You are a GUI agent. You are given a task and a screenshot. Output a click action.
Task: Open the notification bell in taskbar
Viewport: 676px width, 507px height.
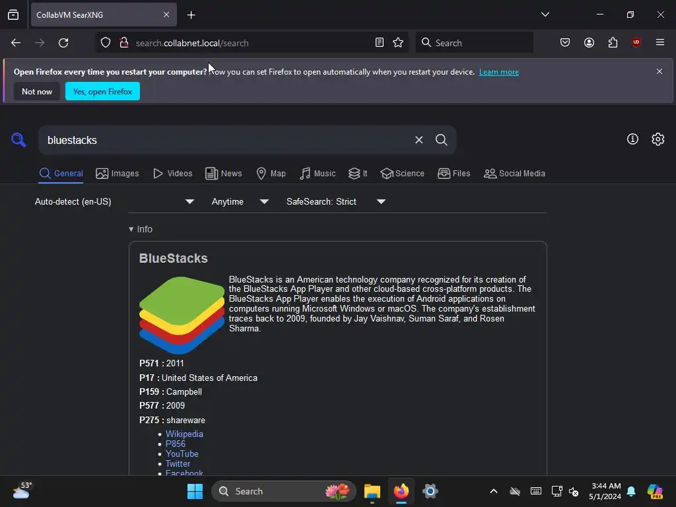click(631, 491)
